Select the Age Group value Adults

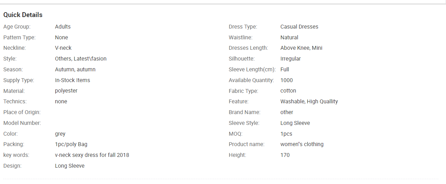(x=63, y=27)
